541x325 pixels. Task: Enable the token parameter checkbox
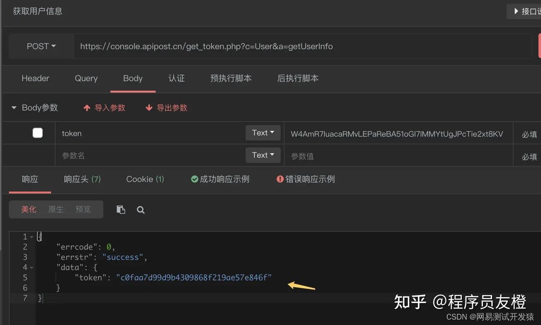pos(37,132)
